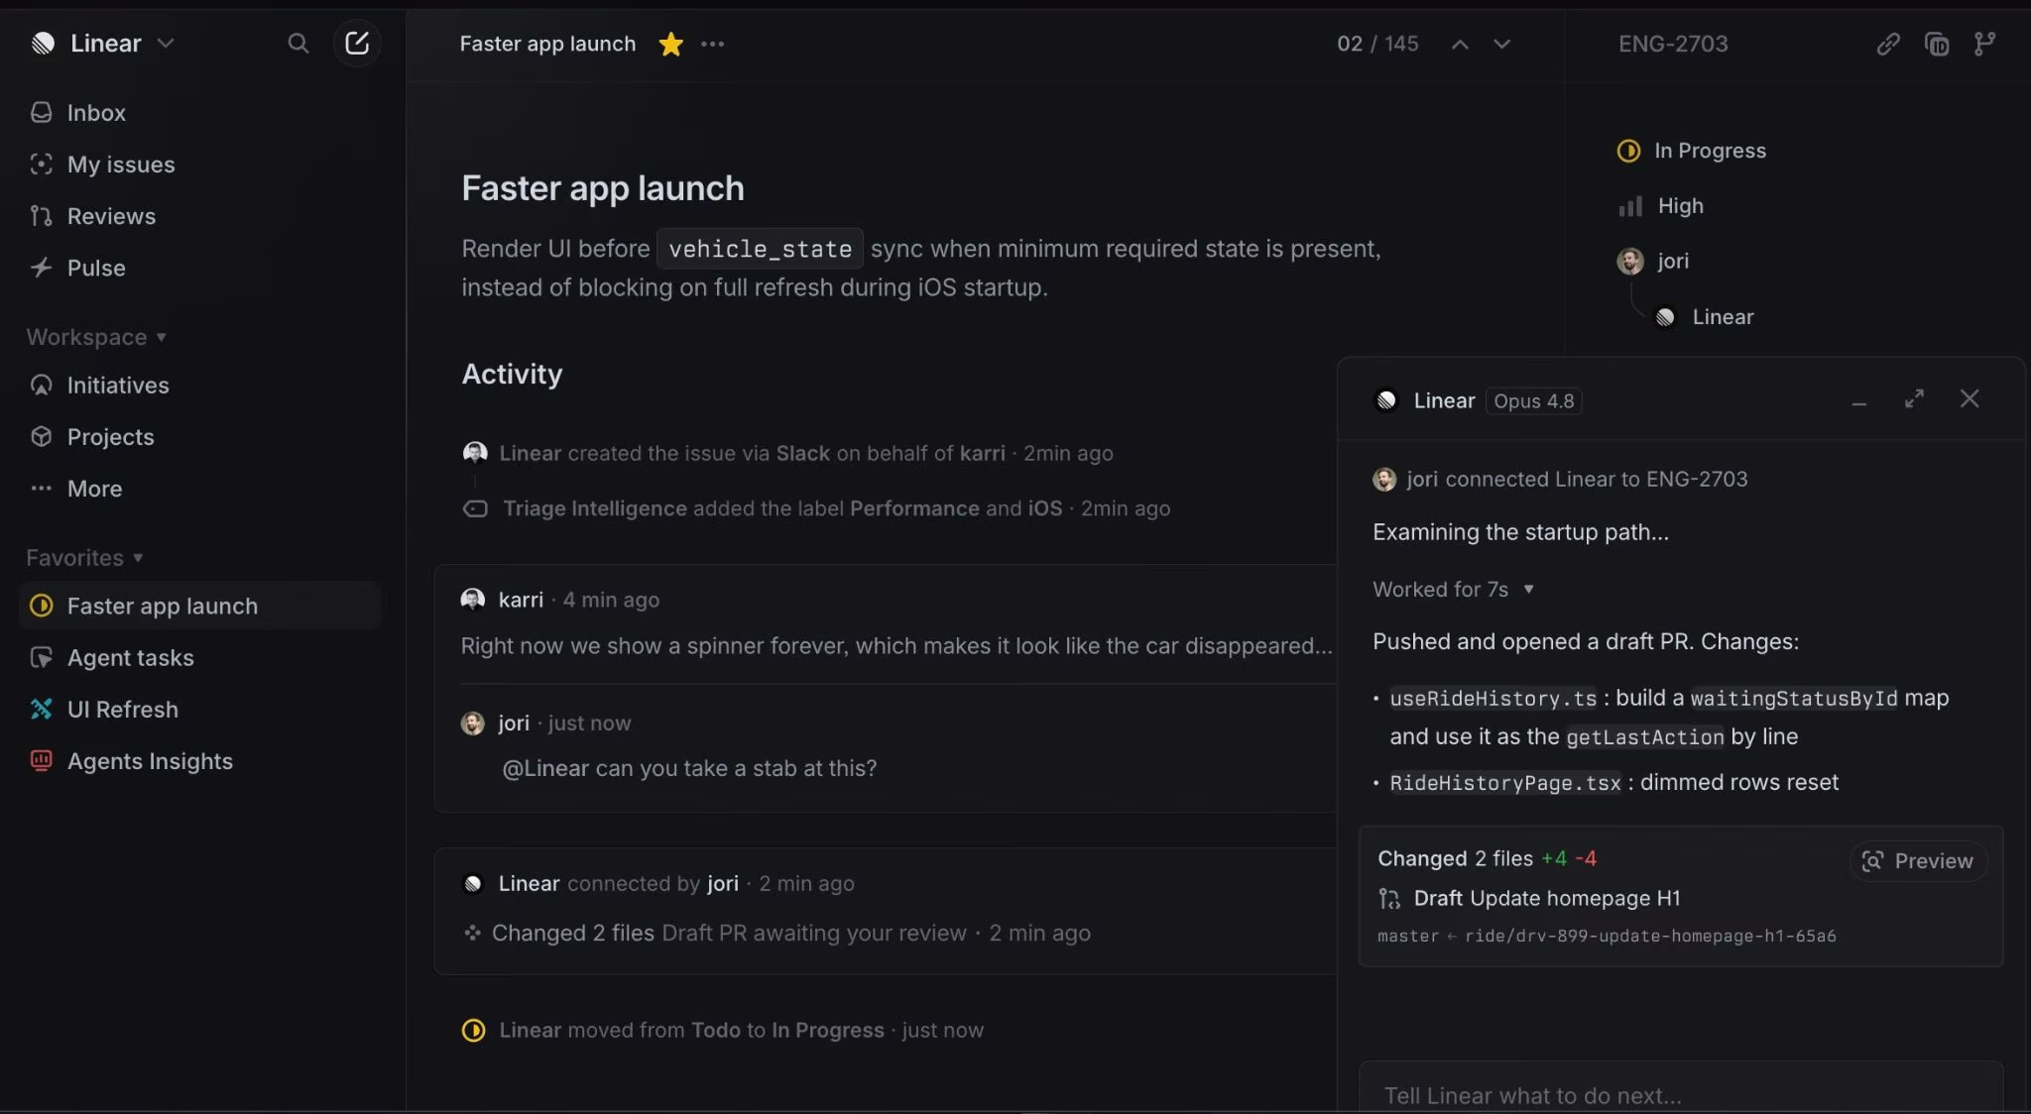Click the Opus 4.8 model badge
Image resolution: width=2031 pixels, height=1114 pixels.
point(1533,401)
